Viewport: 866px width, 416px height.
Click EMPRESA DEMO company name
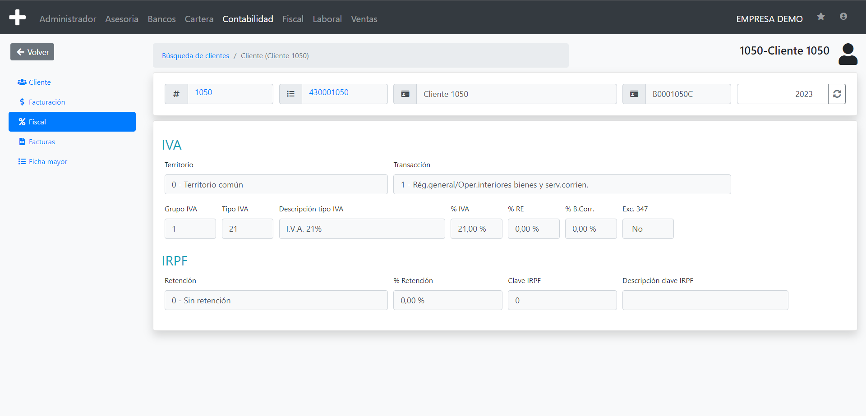tap(769, 19)
